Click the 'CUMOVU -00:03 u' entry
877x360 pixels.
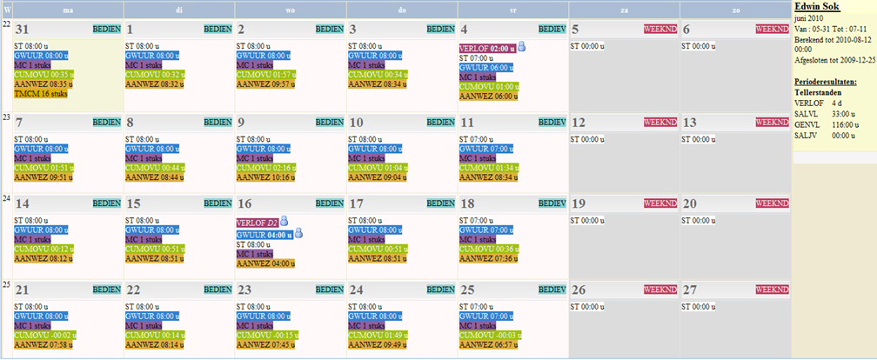point(490,335)
